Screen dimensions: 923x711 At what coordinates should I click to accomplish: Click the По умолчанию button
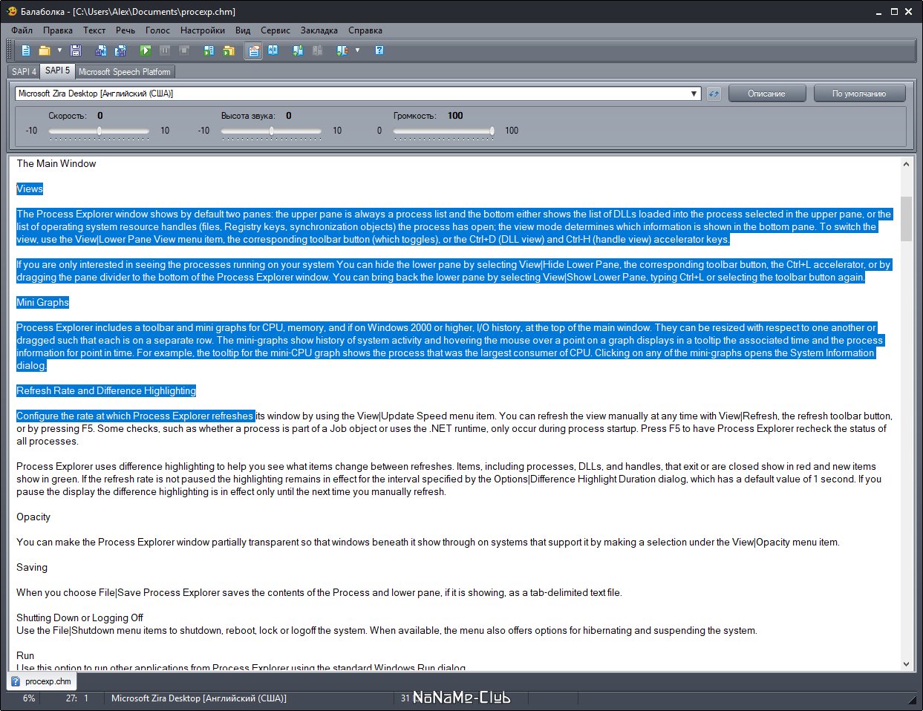[x=859, y=94]
